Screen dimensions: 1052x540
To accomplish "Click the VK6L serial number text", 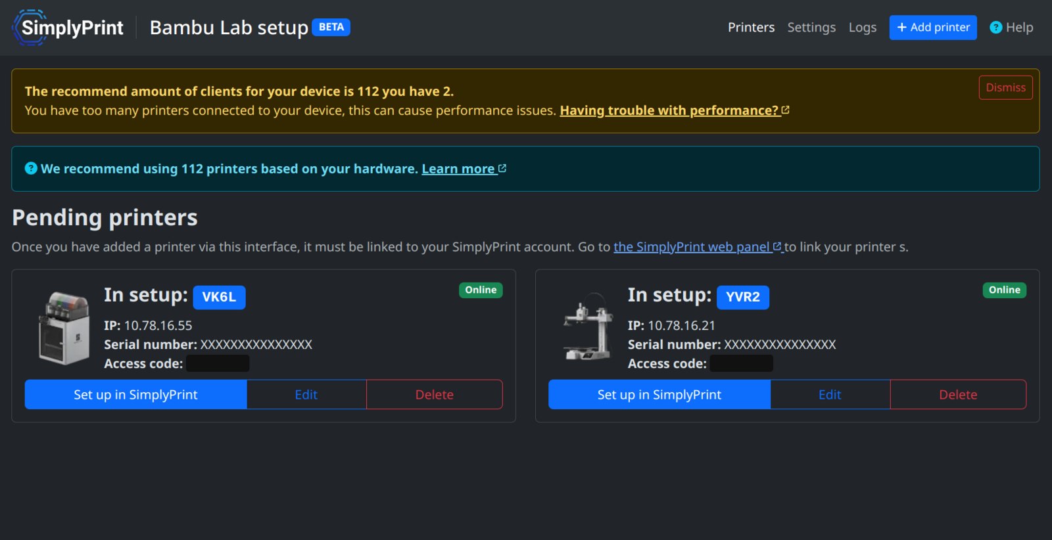I will [x=256, y=344].
